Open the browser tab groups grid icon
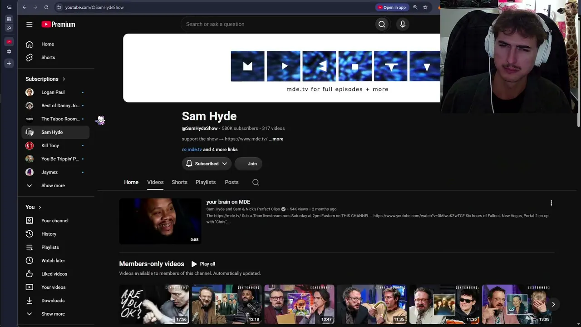581x327 pixels. tap(9, 19)
